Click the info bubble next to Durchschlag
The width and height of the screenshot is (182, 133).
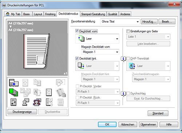click(123, 94)
